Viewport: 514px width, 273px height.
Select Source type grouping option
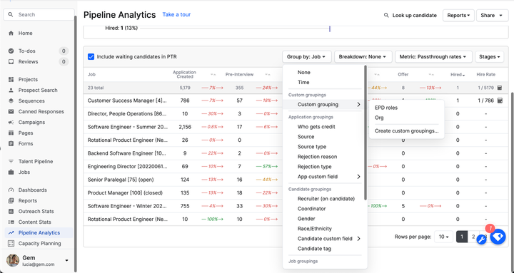coord(311,147)
